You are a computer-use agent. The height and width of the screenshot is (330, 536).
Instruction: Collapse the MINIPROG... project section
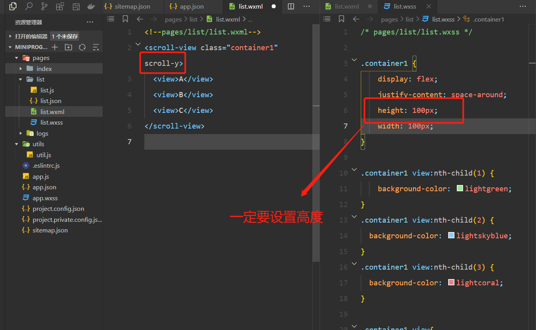[x=11, y=47]
